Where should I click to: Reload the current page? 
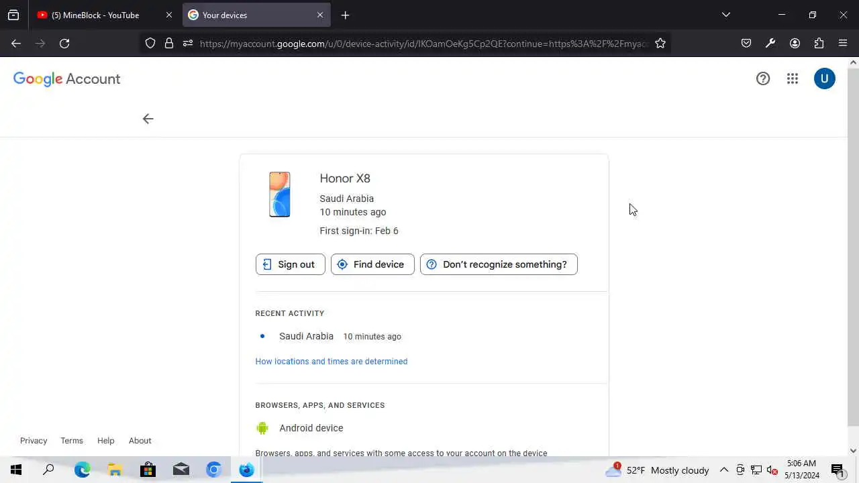click(64, 43)
